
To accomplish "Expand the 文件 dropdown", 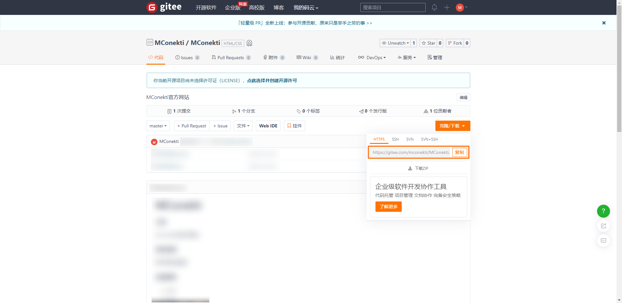I will click(x=243, y=126).
